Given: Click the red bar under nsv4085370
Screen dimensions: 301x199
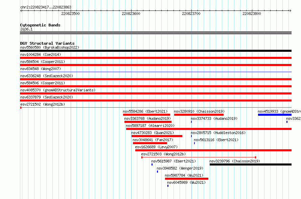Looking at the screenshot, I should click(x=156, y=93).
